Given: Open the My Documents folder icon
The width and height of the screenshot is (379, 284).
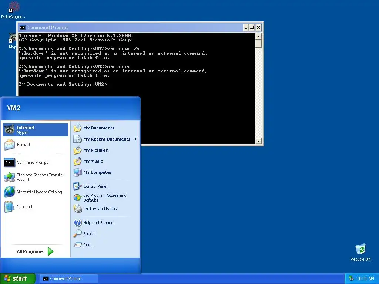Looking at the screenshot, I should tap(78, 128).
